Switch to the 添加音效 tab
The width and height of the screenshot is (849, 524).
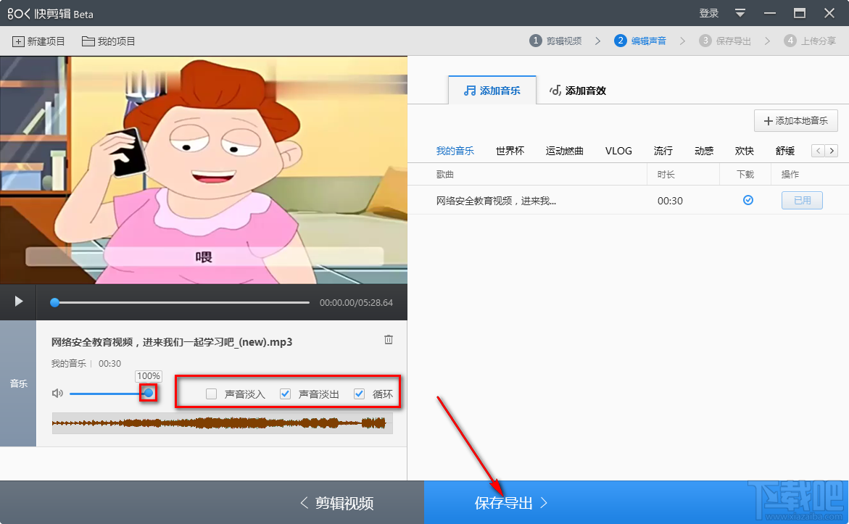578,90
